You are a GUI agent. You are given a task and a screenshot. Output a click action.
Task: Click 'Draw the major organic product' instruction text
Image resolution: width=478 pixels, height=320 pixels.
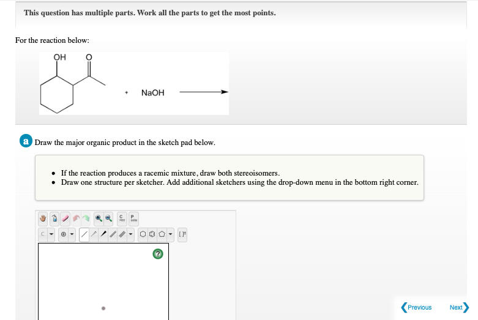click(x=125, y=143)
